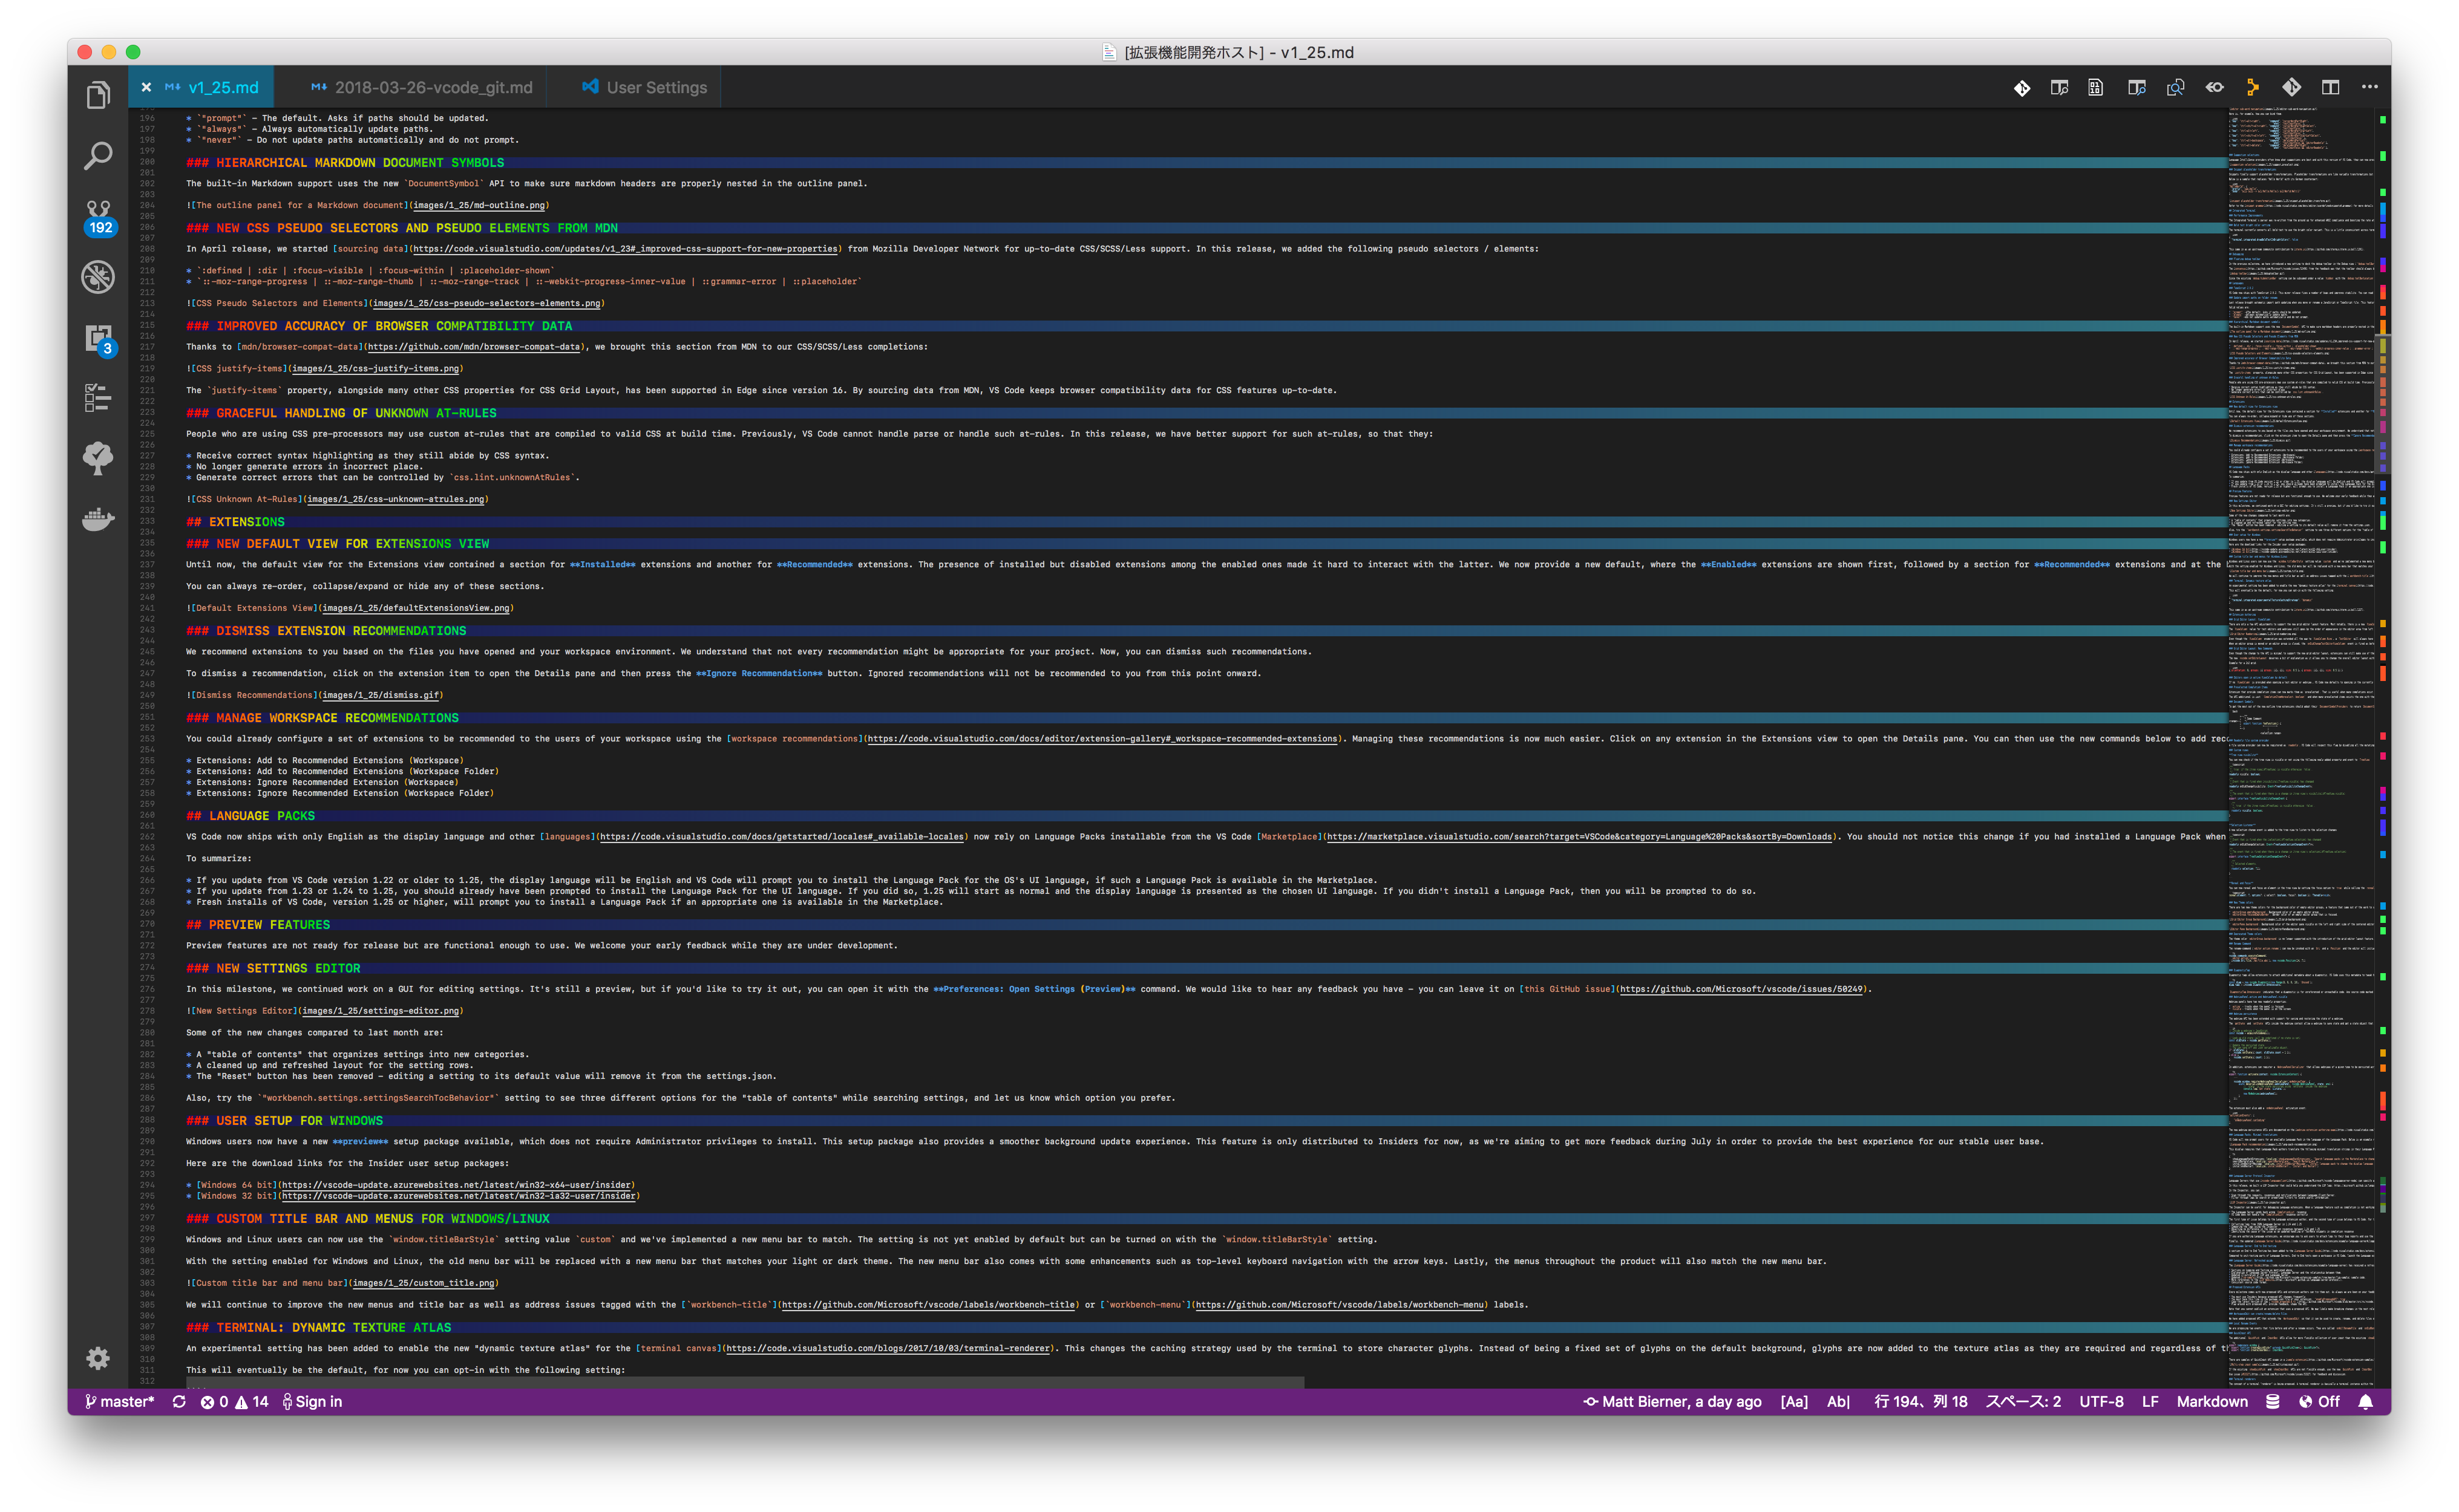Click the orange git graph branch icon
The height and width of the screenshot is (1512, 2459).
point(2253,88)
